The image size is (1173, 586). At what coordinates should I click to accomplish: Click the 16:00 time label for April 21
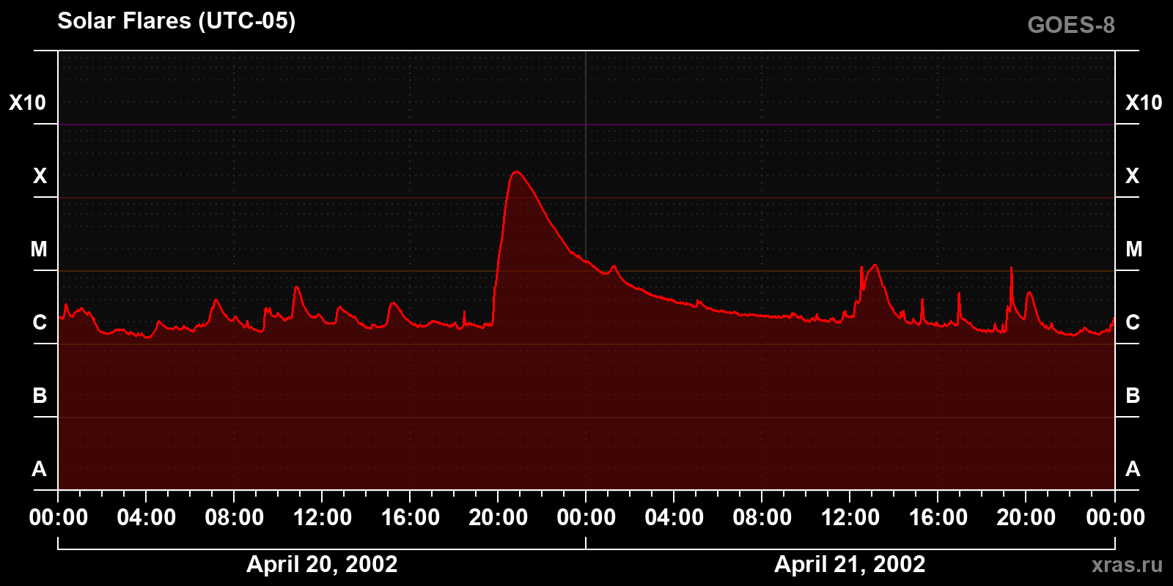[x=938, y=517]
